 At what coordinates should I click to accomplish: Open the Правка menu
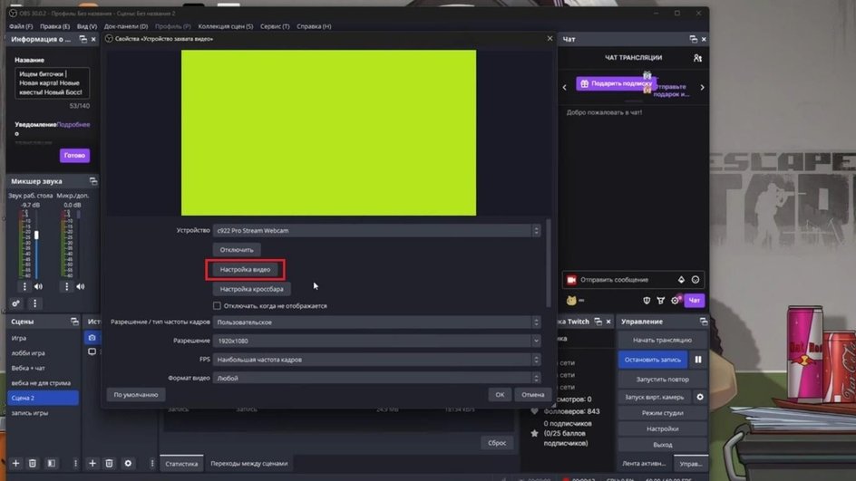point(54,26)
